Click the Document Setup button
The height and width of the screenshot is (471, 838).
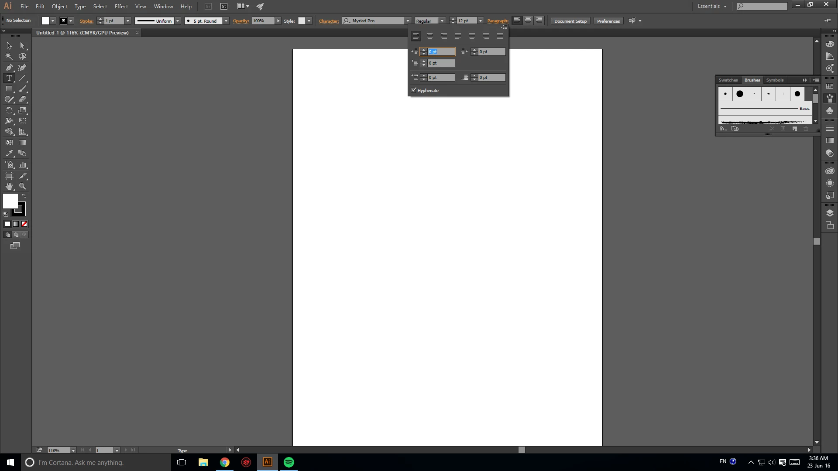(x=570, y=21)
